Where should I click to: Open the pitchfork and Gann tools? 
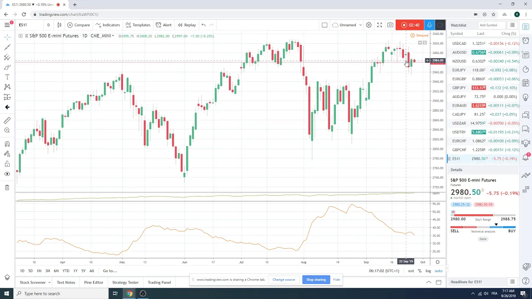click(7, 57)
